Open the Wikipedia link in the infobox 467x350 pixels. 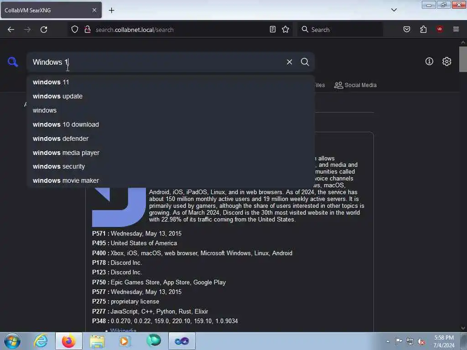(x=123, y=330)
